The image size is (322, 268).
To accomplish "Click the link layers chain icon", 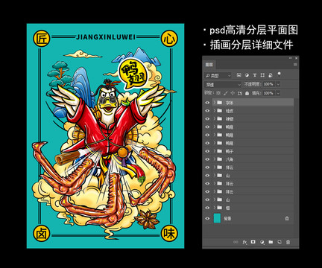I will [x=236, y=242].
